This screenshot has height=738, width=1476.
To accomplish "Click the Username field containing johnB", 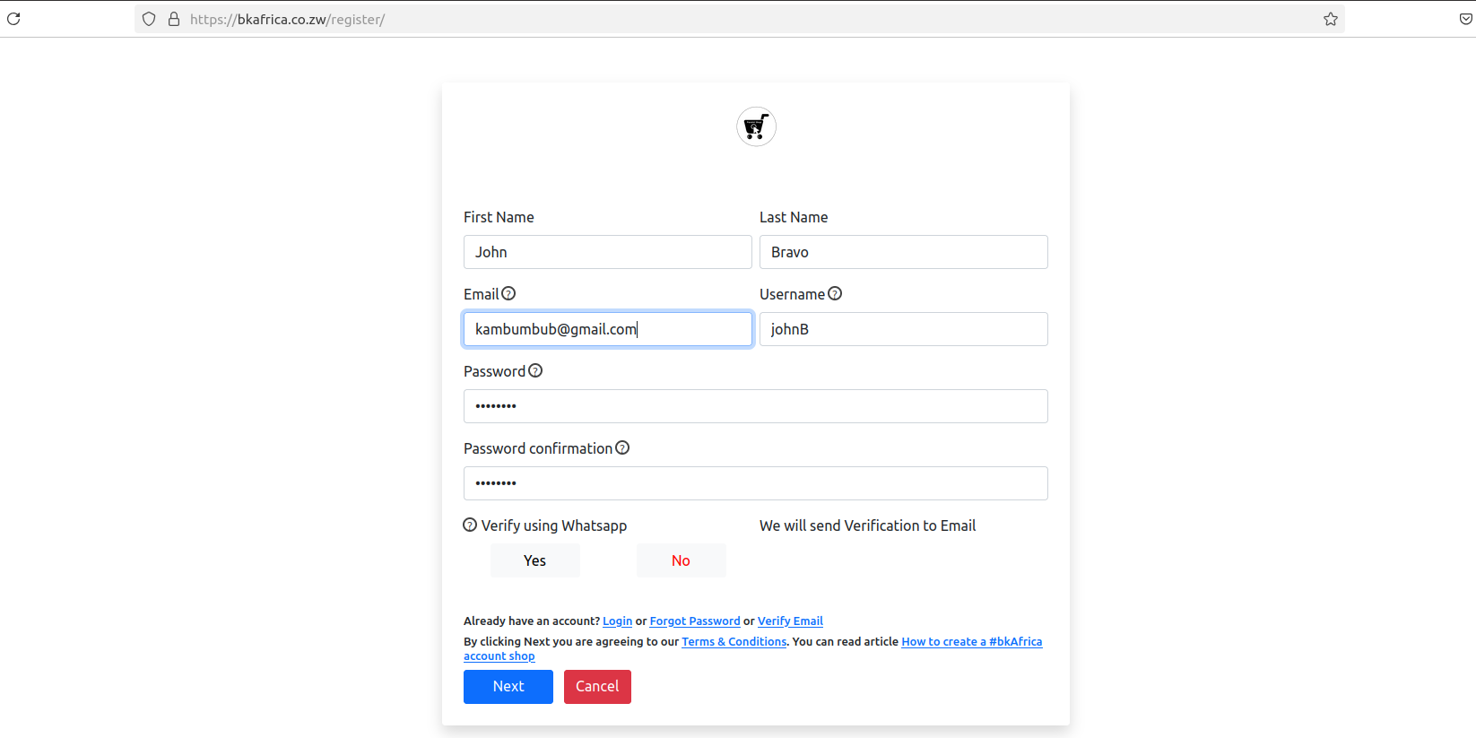I will click(903, 329).
